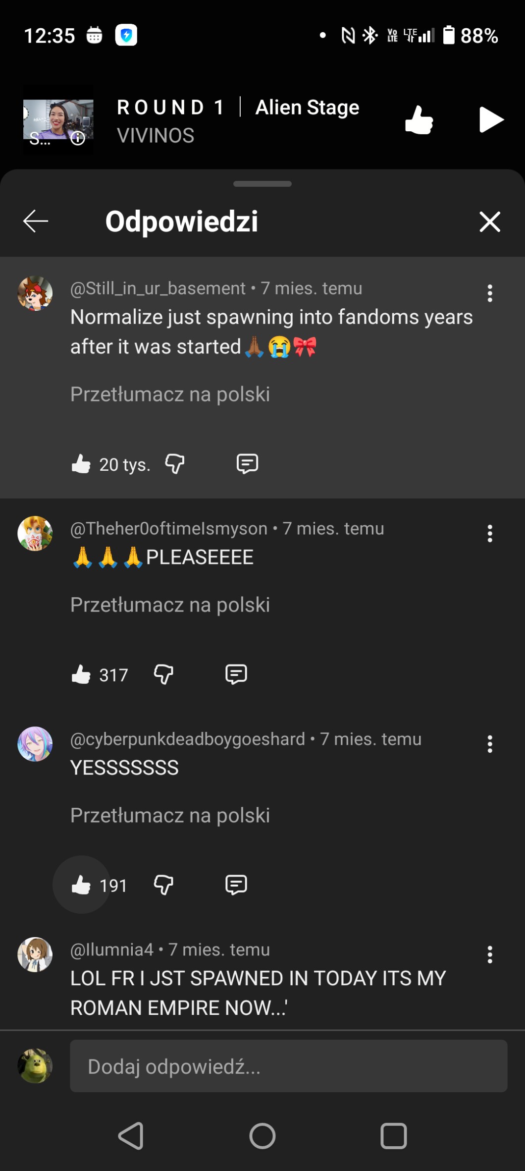Screen dimensions: 525x1171
Task: Reply to the YESSSSSSS comment
Action: coord(236,885)
